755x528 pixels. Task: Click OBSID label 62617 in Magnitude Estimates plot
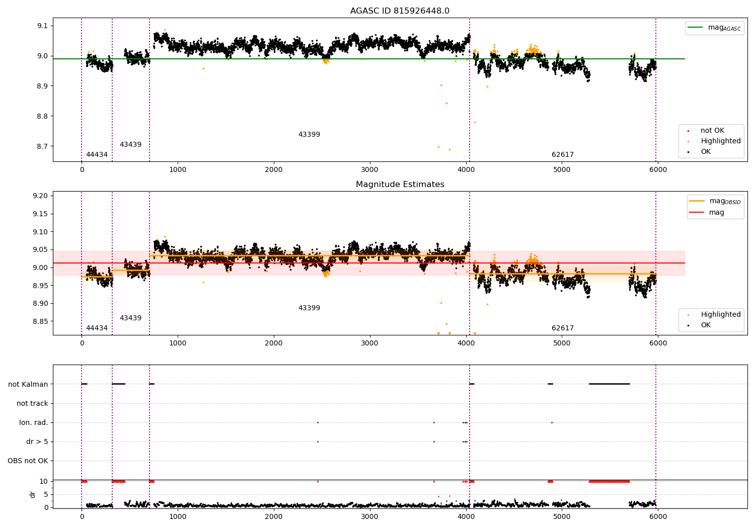point(563,328)
